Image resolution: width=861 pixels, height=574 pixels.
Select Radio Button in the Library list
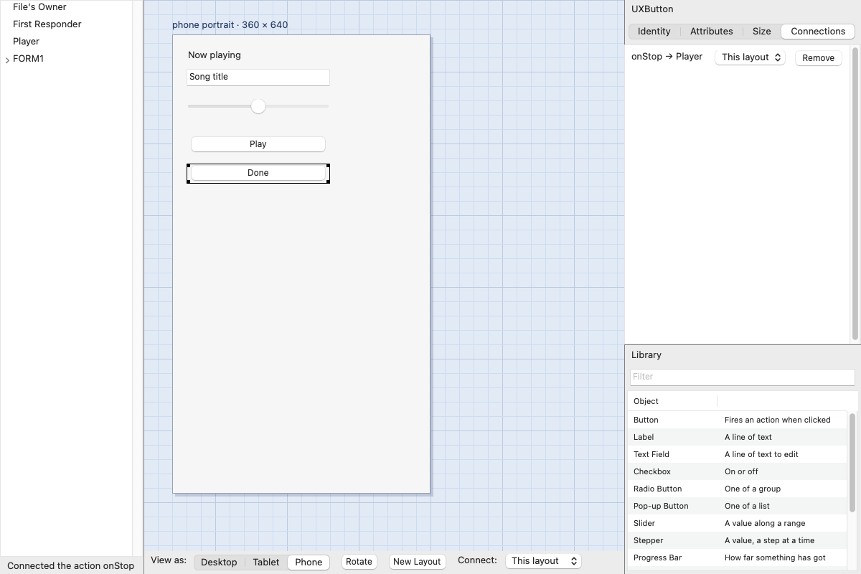coord(737,489)
